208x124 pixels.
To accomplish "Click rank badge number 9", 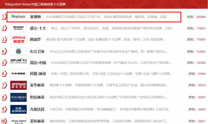I will click(x=4, y=109).
